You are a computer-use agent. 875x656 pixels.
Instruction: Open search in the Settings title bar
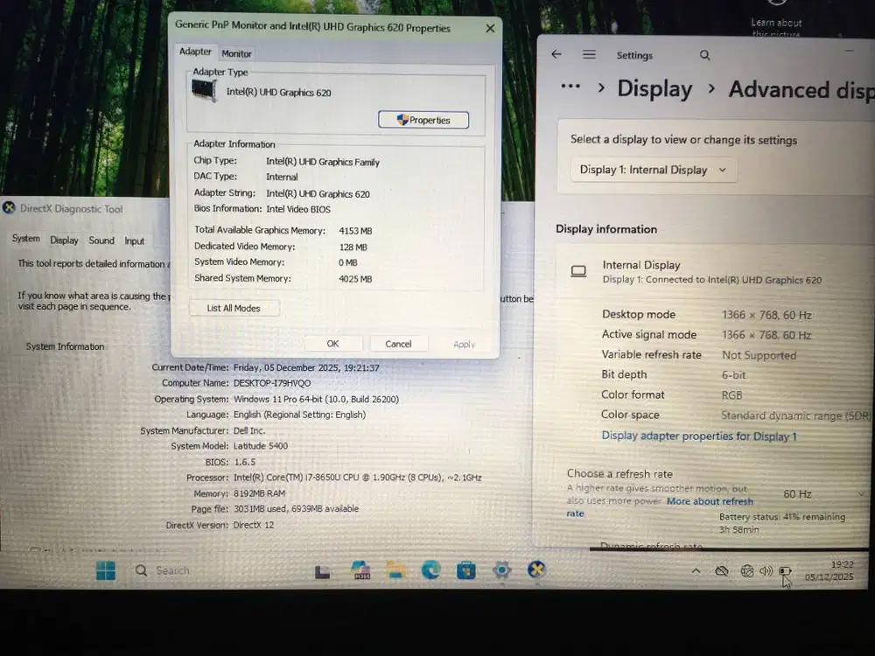tap(704, 55)
